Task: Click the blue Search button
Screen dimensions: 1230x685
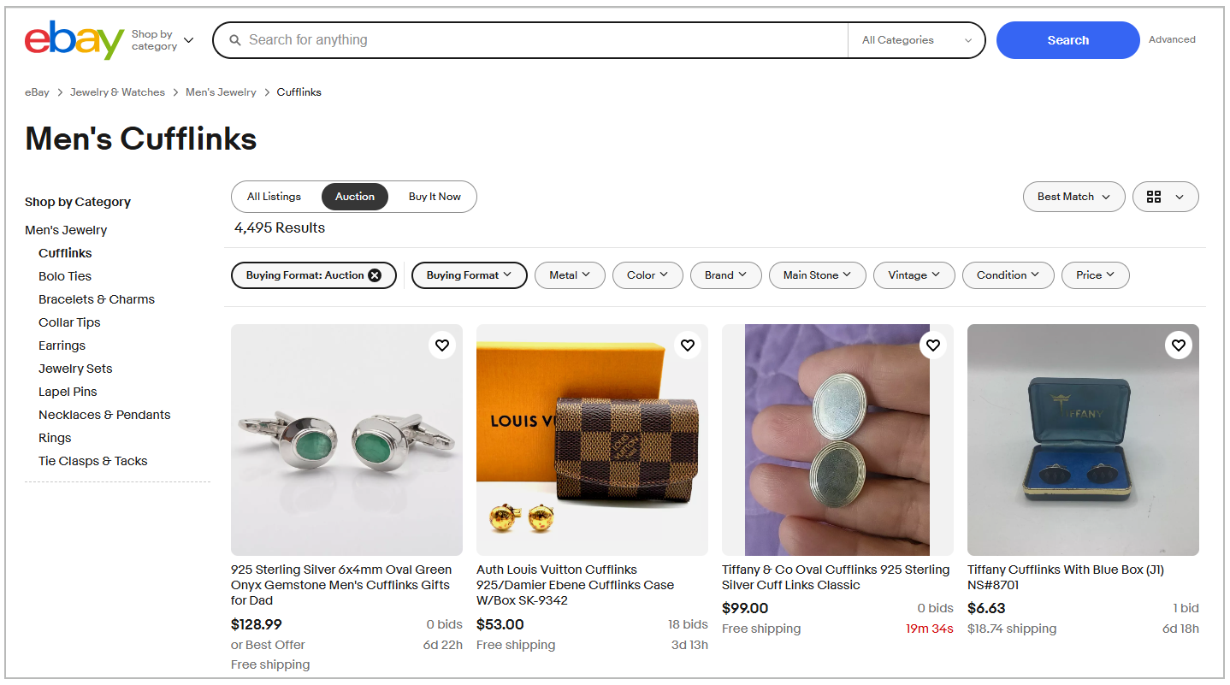Action: (1067, 39)
